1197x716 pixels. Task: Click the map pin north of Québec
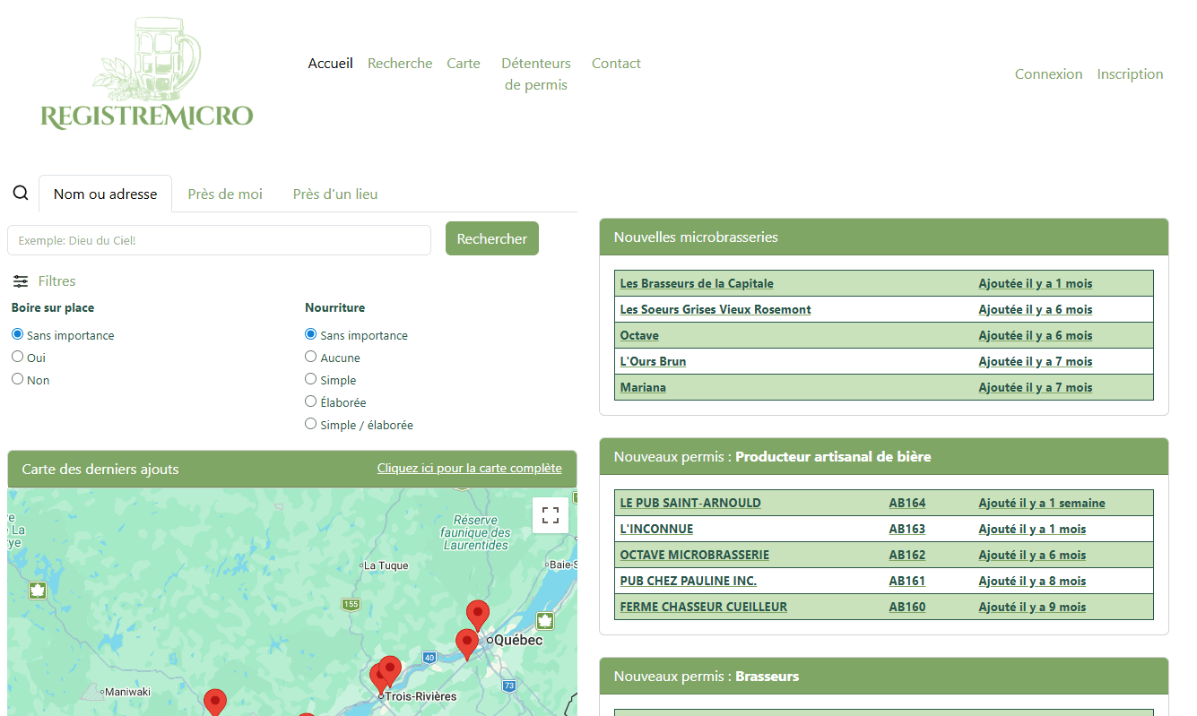[x=478, y=614]
